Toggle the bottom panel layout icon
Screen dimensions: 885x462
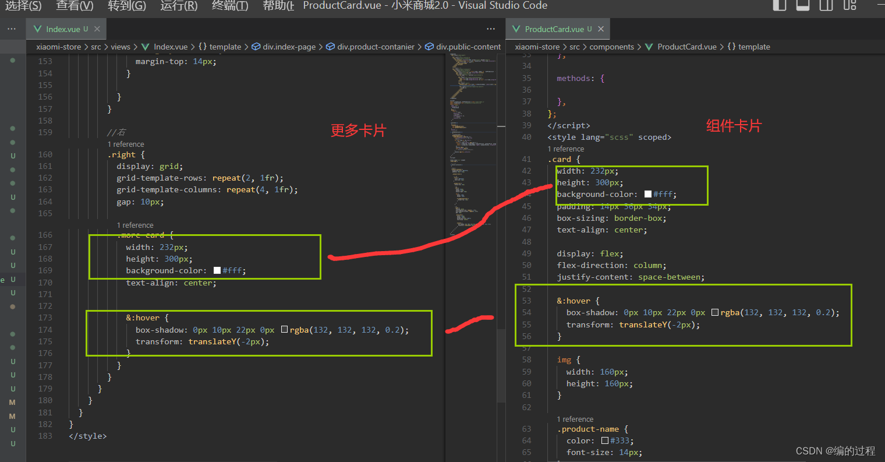(803, 5)
